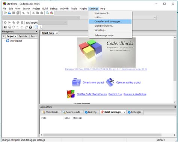The image size is (178, 142).
Task: Click the Undo arrow icon
Action: (x=23, y=13)
